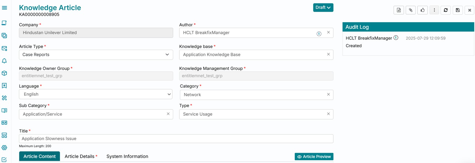Image resolution: width=475 pixels, height=163 pixels.
Task: Open the Article Type dropdown
Action: coord(96,55)
